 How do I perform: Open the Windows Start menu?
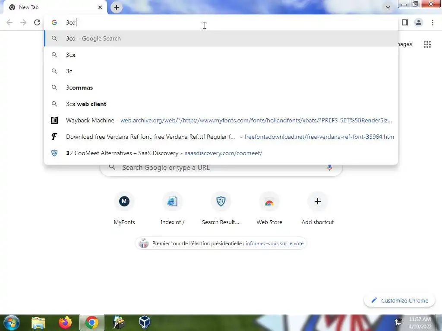(x=11, y=322)
